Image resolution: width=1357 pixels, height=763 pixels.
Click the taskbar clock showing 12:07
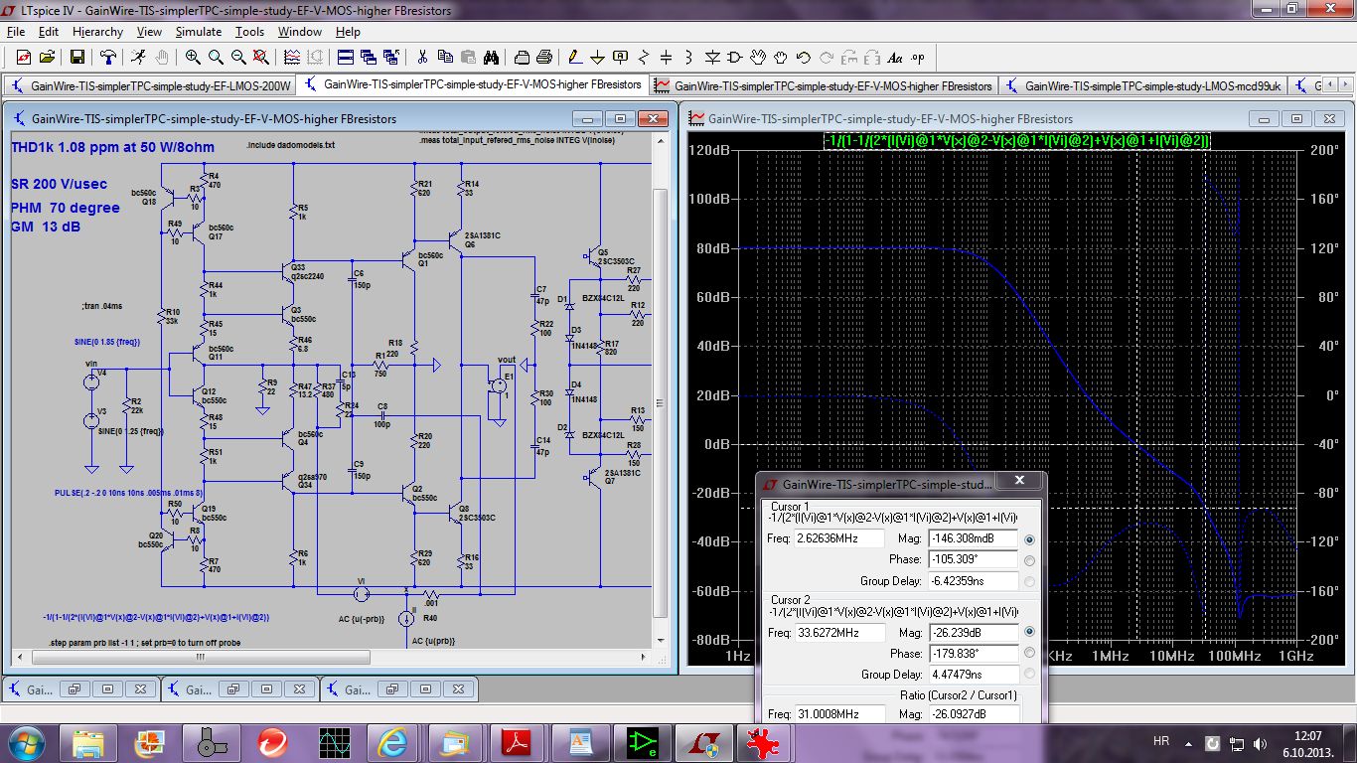point(1308,742)
